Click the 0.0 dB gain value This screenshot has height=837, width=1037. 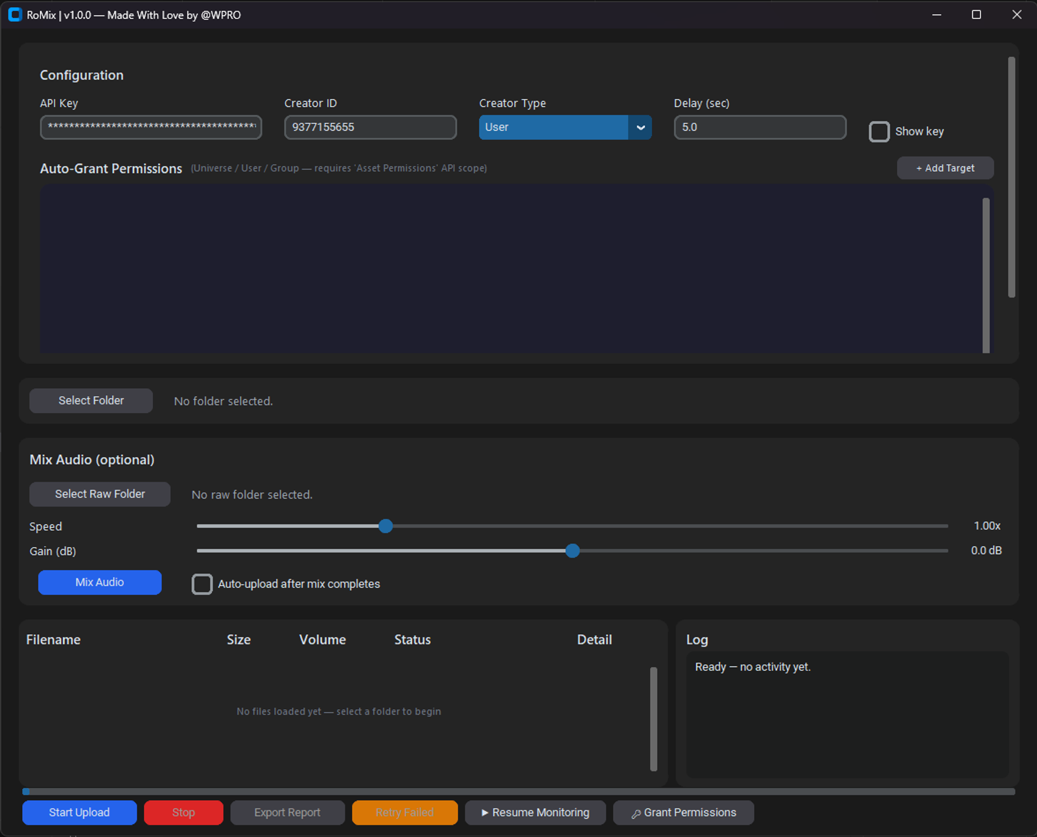pyautogui.click(x=986, y=550)
